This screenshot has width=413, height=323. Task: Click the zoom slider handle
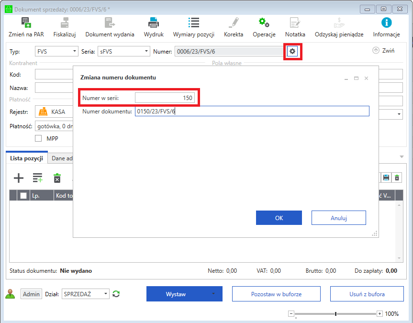[335, 314]
